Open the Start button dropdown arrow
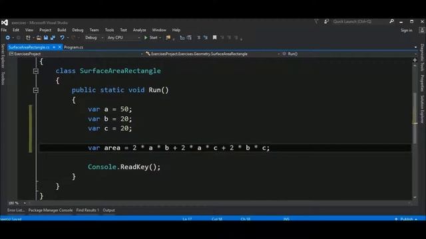Screen dimensions: 426x239 click(160, 38)
